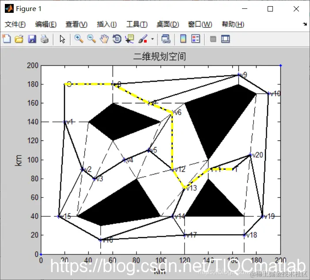Select the Zoom Out magnifier tool
Screen dimensions: 310x280
tap(91, 39)
